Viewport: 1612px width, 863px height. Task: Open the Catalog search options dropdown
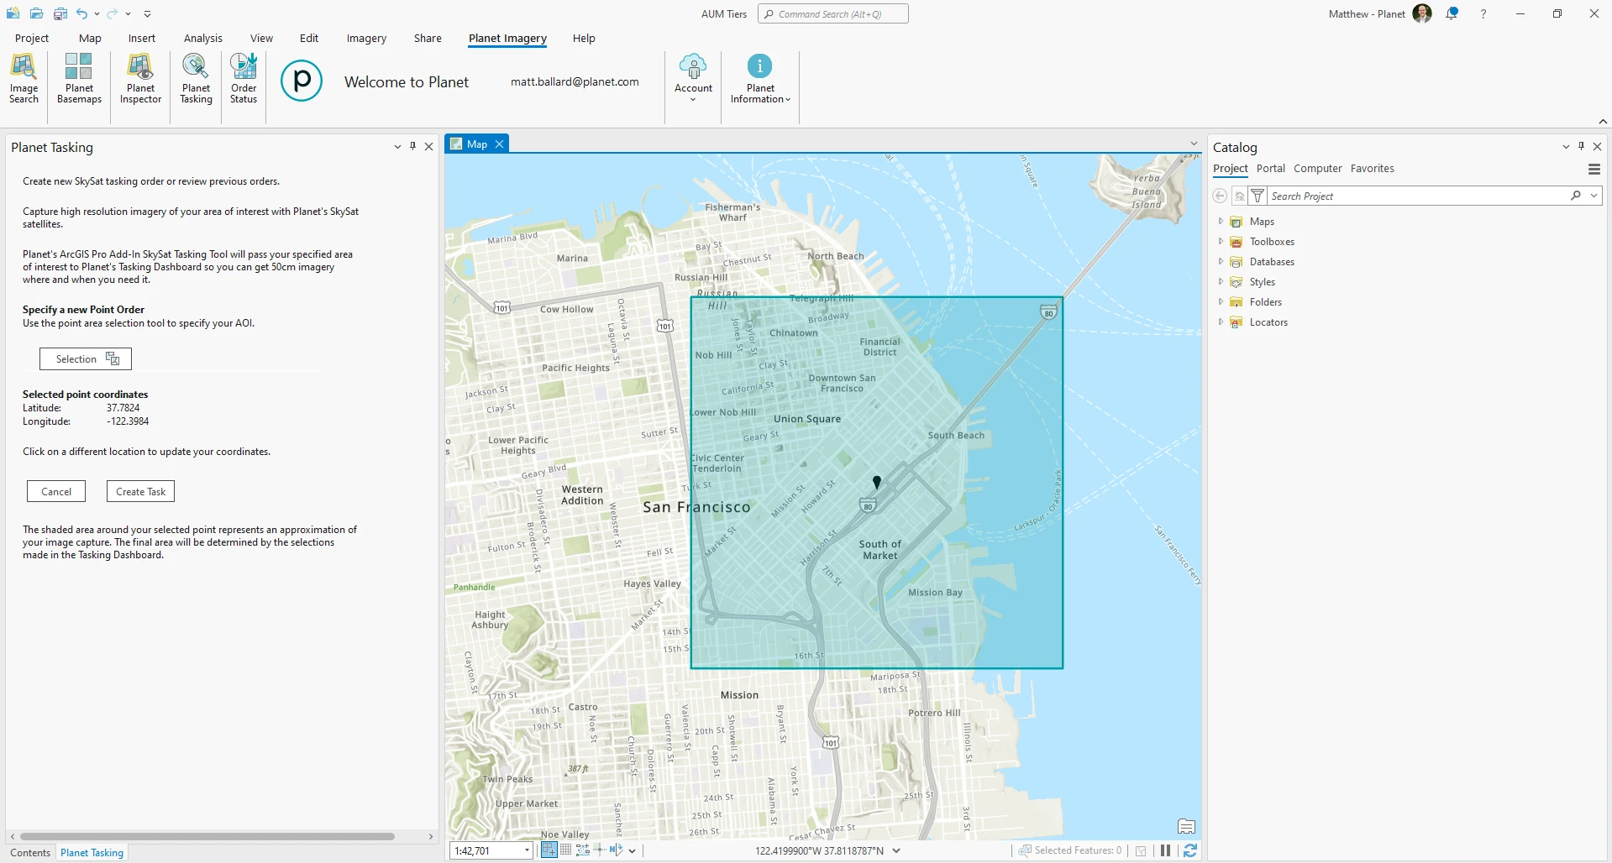point(1594,196)
